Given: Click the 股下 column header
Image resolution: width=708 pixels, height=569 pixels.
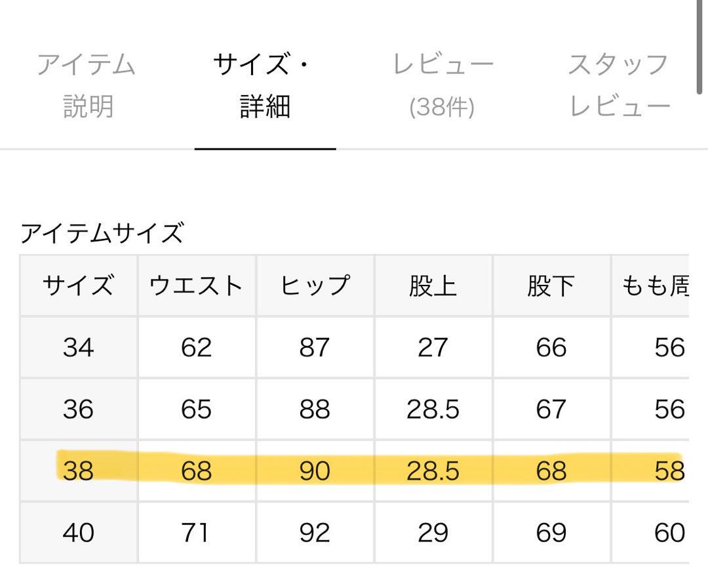Looking at the screenshot, I should [552, 285].
